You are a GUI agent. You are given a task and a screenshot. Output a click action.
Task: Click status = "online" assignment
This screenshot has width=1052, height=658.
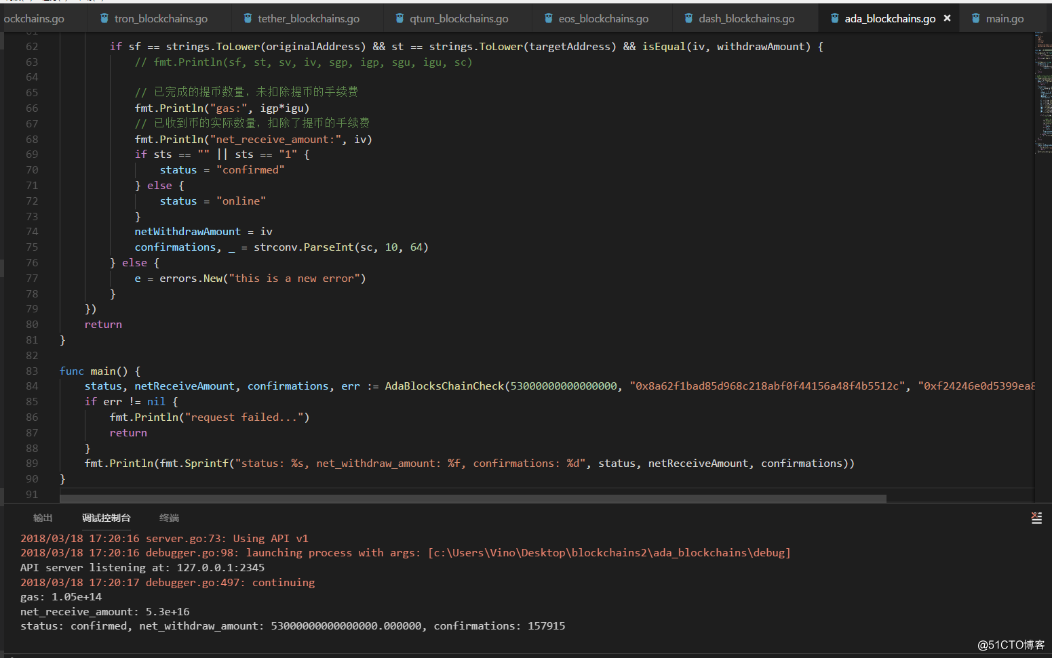coord(212,201)
